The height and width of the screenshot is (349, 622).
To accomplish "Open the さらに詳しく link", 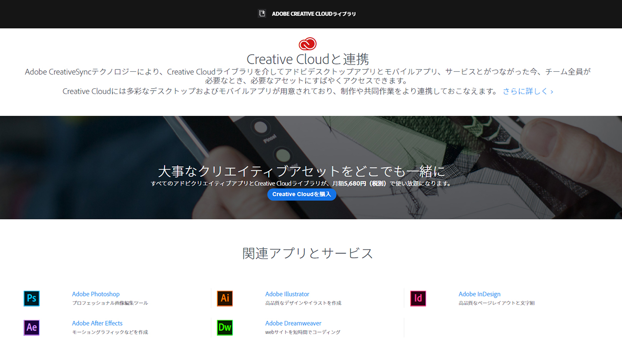I will [x=528, y=91].
